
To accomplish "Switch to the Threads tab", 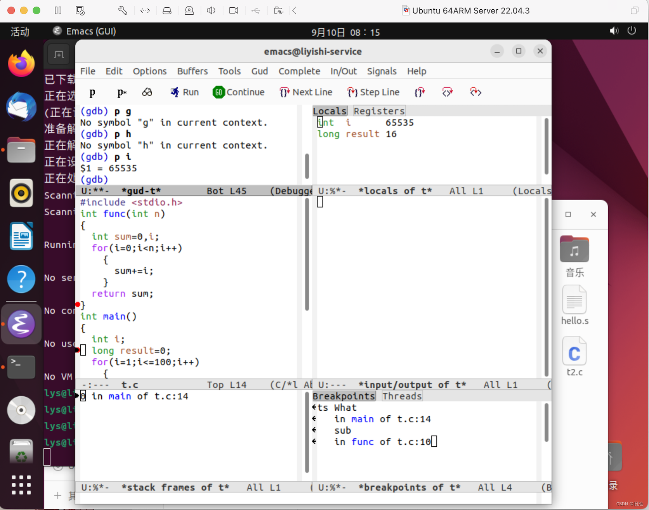I will [402, 396].
